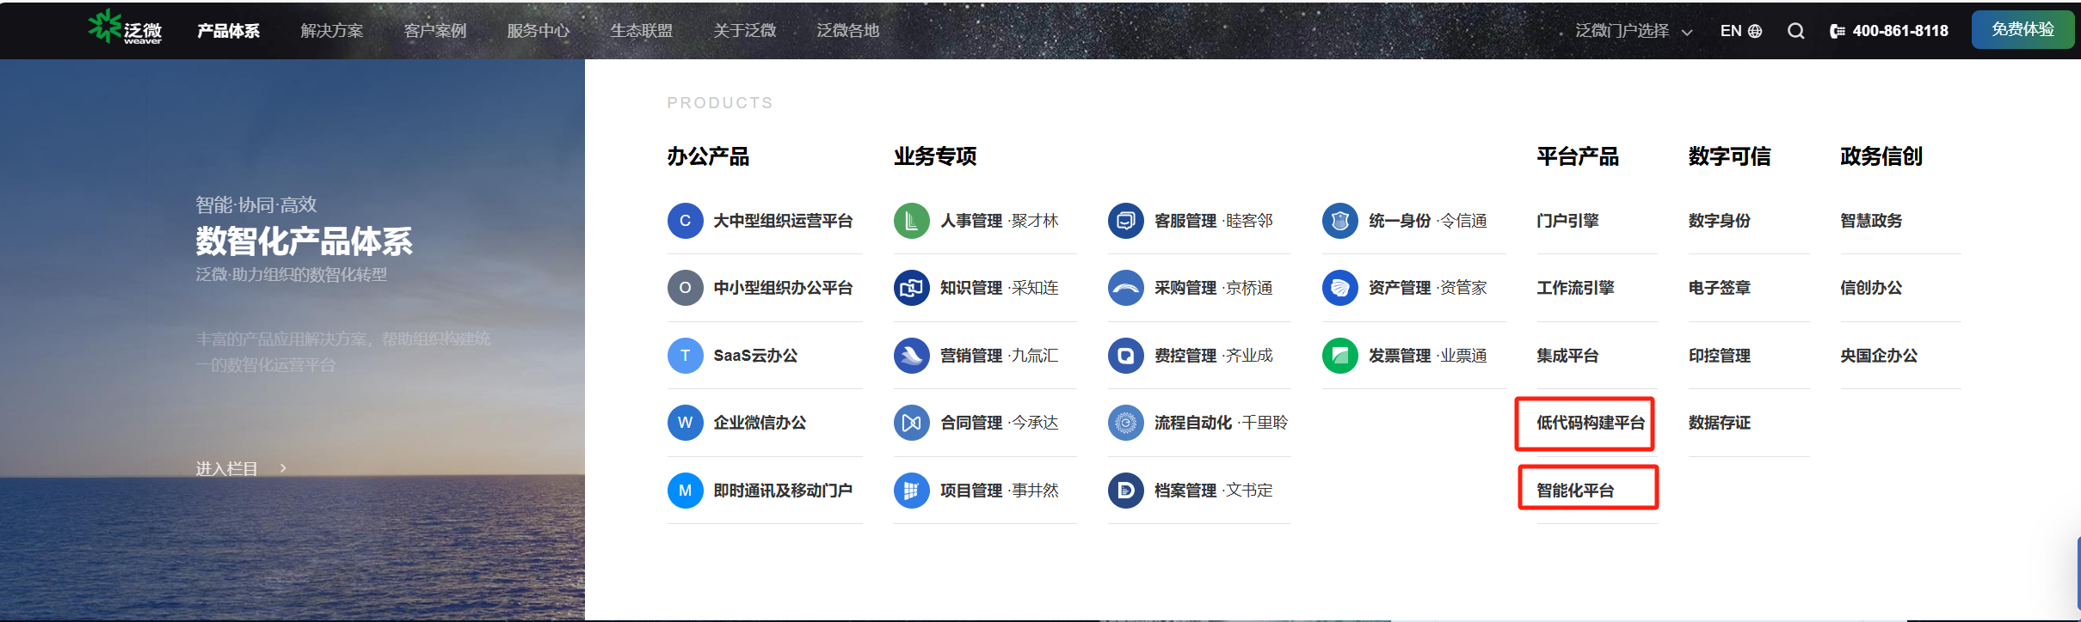Click the 400-861-8118 phone number
The image size is (2081, 622).
click(x=1900, y=31)
